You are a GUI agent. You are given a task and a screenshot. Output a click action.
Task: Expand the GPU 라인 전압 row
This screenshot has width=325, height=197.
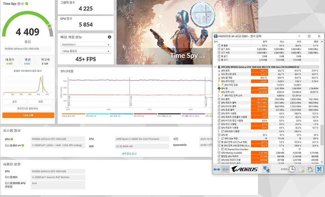tap(219, 85)
